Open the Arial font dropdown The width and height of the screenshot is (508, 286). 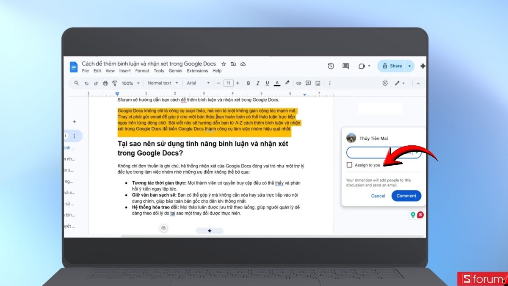199,83
